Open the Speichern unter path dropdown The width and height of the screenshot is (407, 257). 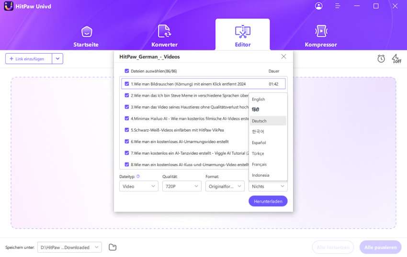[x=69, y=247]
